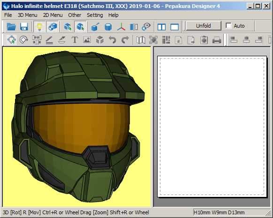Screen dimensions: 273x218
Task: Click the page number icon
Action: click(x=178, y=40)
